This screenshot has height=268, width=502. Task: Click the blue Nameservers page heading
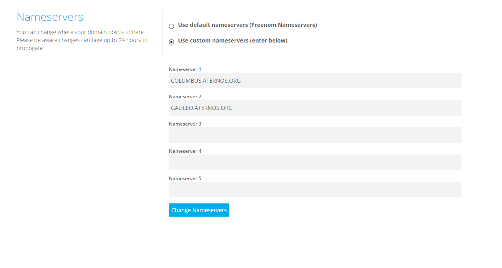point(50,17)
